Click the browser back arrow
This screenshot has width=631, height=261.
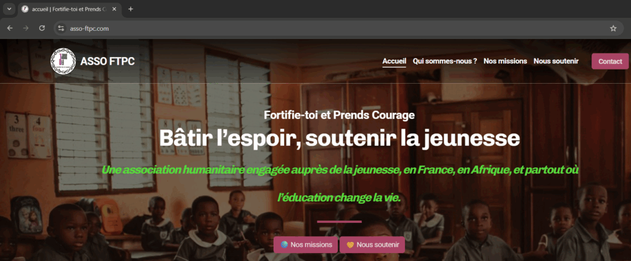(10, 28)
